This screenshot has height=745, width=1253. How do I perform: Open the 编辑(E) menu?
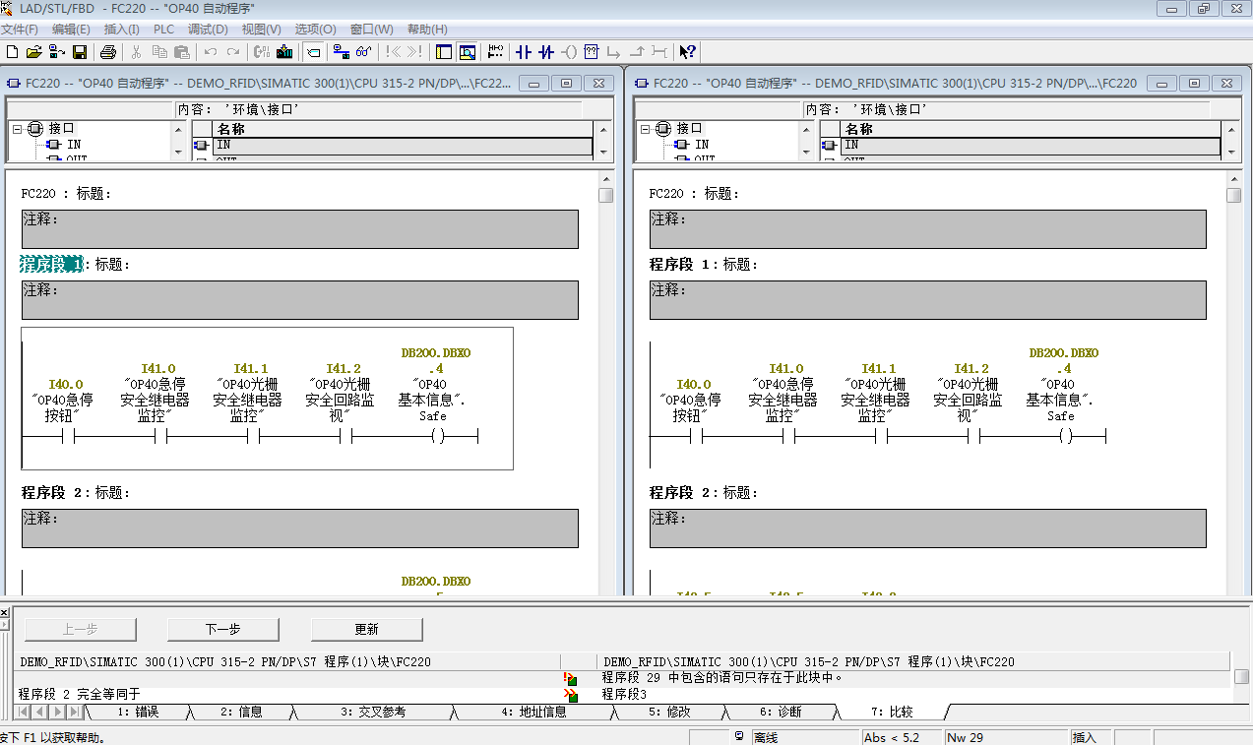pyautogui.click(x=71, y=30)
